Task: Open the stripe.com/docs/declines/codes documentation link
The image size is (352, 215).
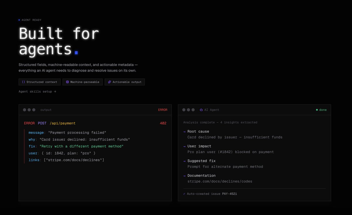Action: pyautogui.click(x=219, y=181)
